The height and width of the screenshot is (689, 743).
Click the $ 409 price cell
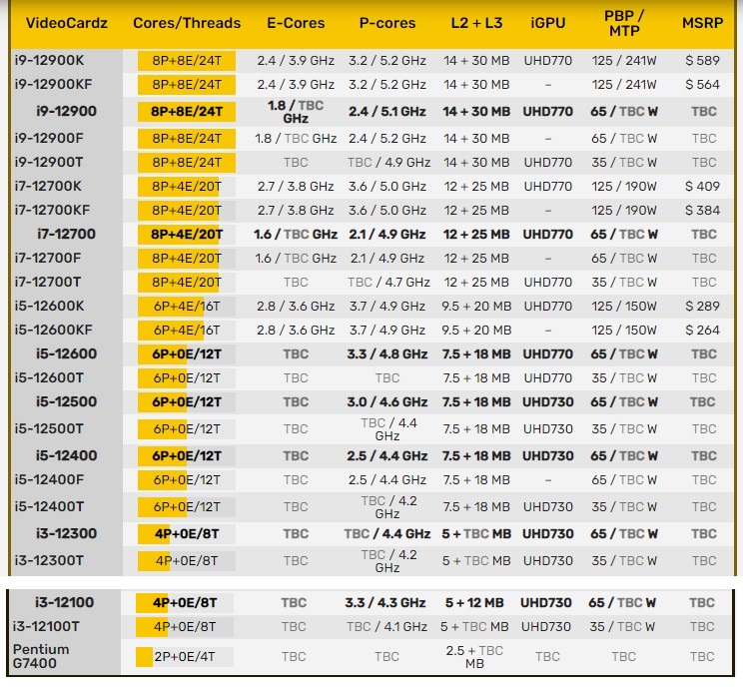pyautogui.click(x=702, y=186)
